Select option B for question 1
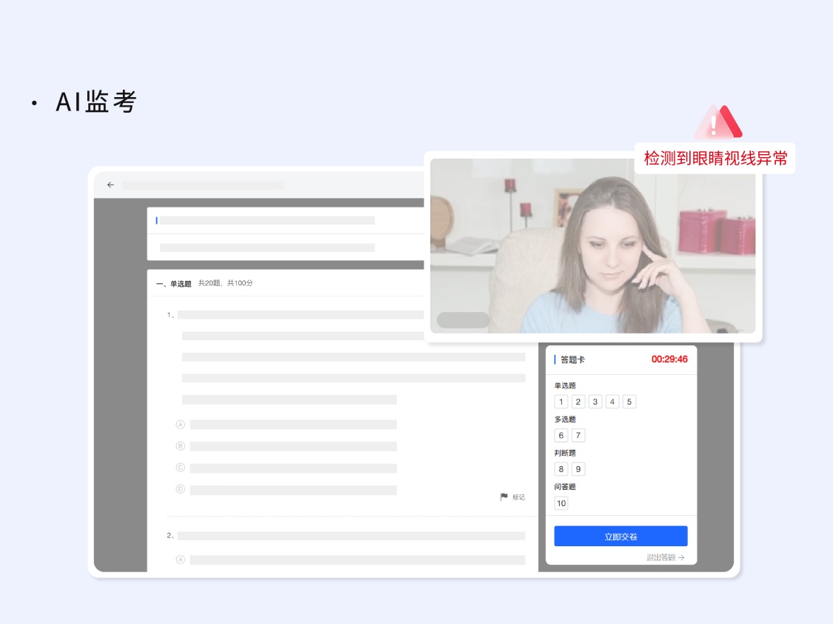 tap(180, 446)
